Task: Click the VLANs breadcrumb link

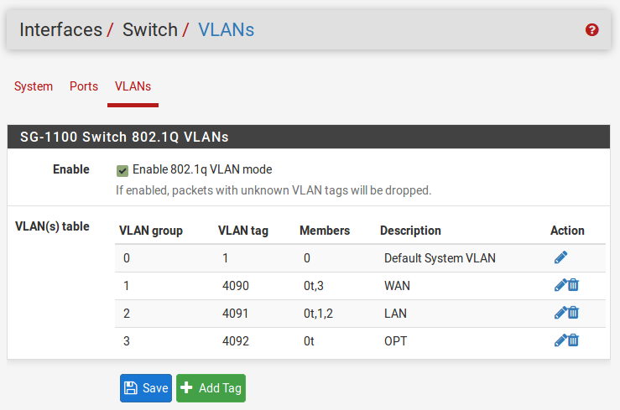Action: point(226,30)
